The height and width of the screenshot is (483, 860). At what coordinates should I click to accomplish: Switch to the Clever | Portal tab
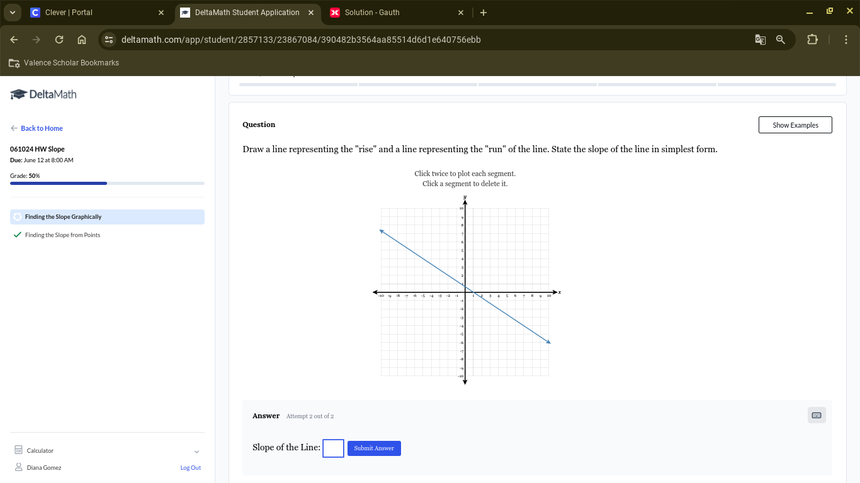pyautogui.click(x=98, y=13)
